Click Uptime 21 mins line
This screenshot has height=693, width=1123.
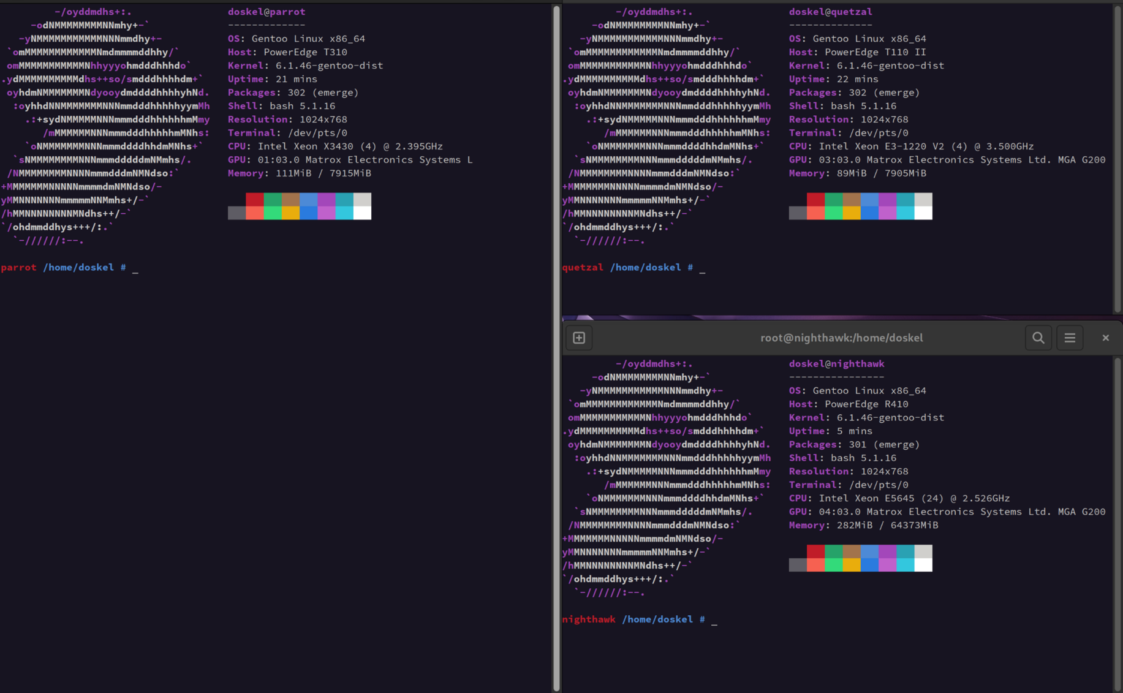pyautogui.click(x=273, y=79)
